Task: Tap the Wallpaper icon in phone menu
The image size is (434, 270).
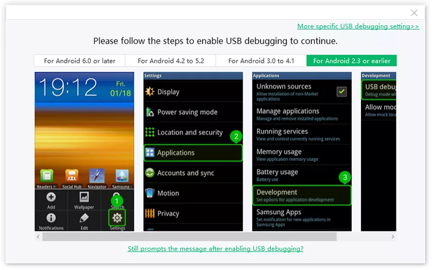Action: click(84, 198)
